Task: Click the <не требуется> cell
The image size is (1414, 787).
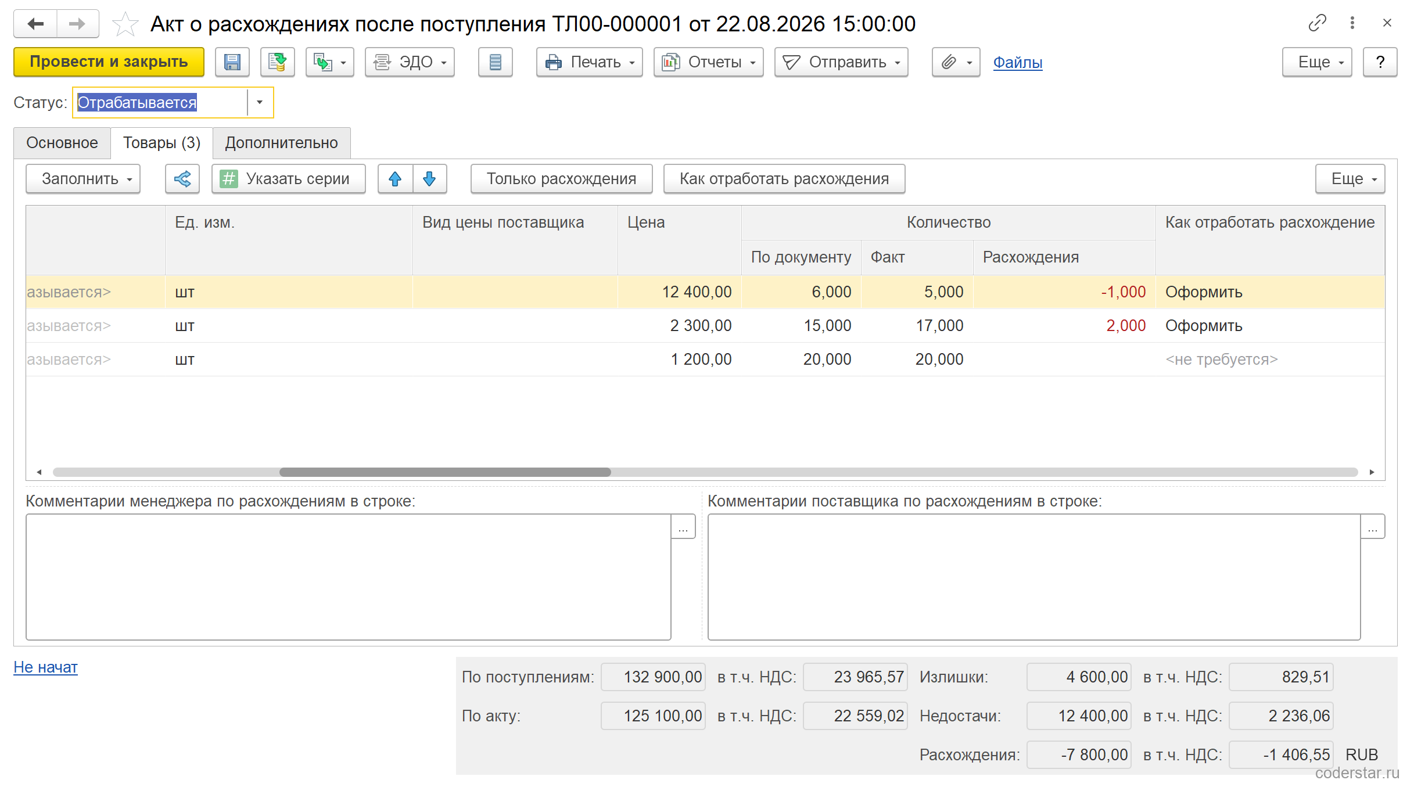Action: coord(1271,360)
